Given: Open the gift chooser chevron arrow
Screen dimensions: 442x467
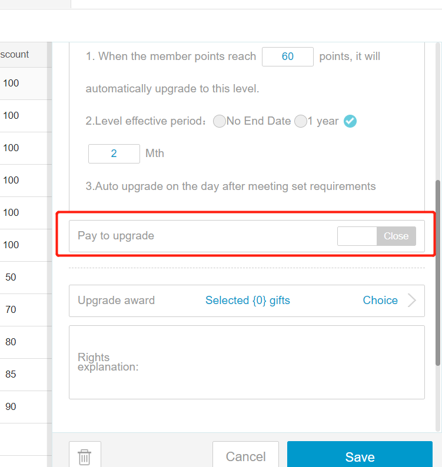Looking at the screenshot, I should point(412,300).
